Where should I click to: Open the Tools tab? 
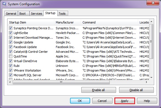pos(62,14)
